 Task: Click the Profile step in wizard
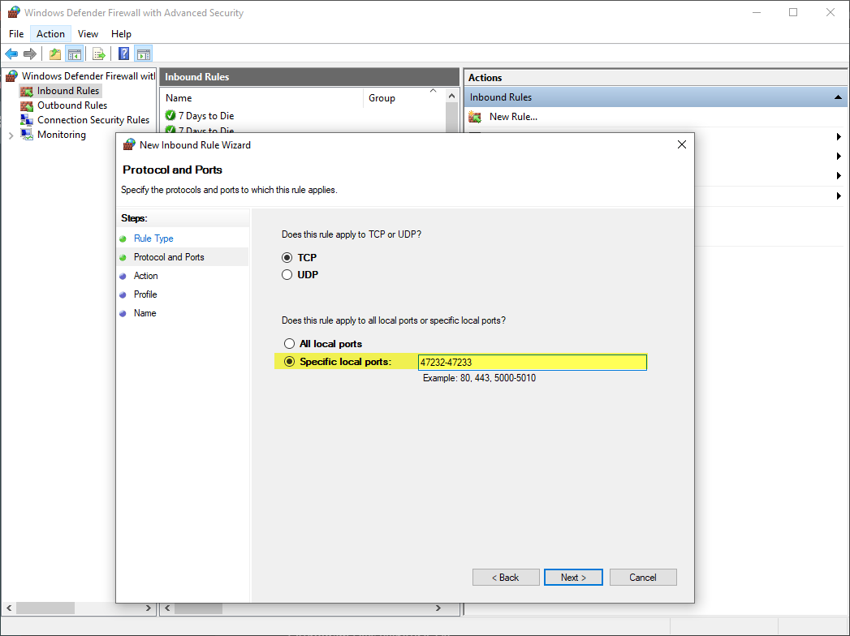145,294
